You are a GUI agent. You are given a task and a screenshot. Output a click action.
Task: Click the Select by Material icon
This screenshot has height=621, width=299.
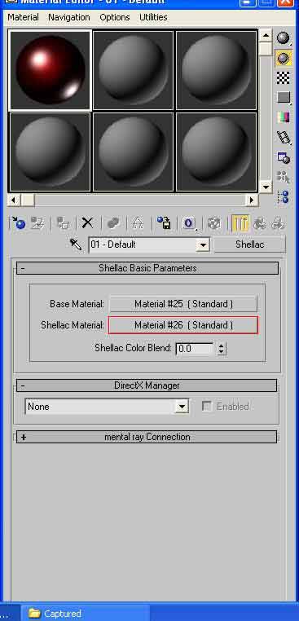(284, 177)
